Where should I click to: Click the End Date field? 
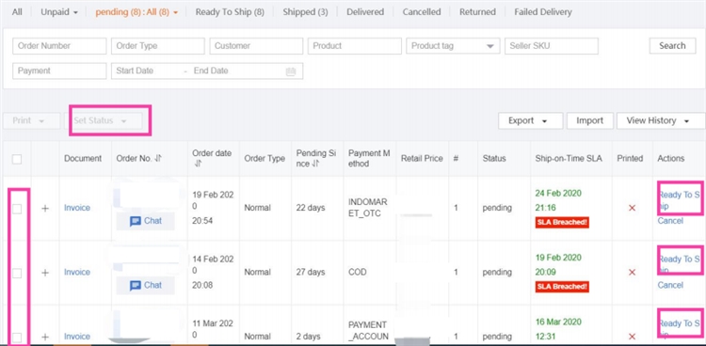point(211,71)
